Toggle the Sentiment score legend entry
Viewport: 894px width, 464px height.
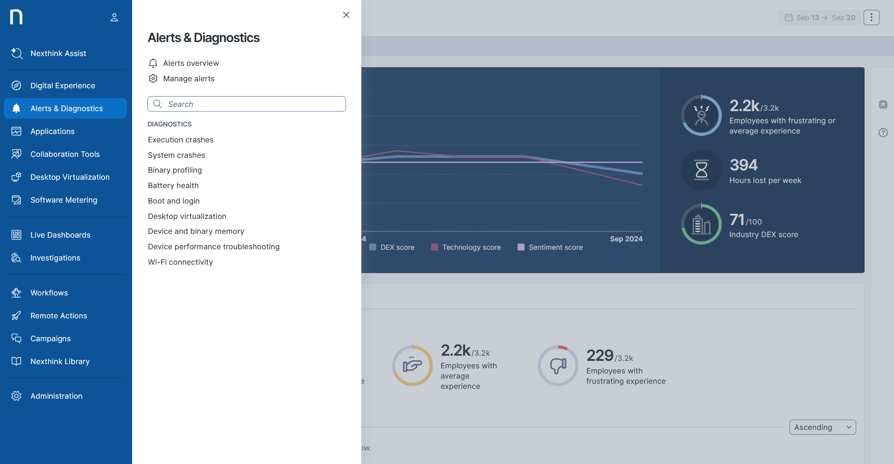(550, 247)
